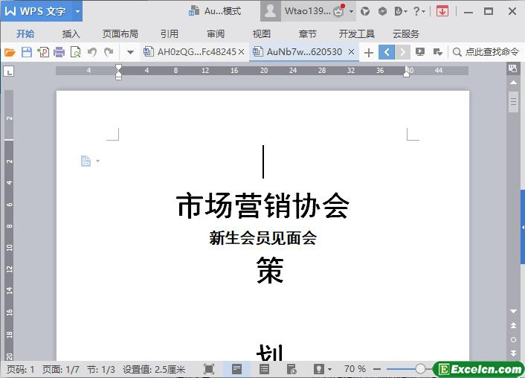Click the title text 市场营销协会

point(262,205)
